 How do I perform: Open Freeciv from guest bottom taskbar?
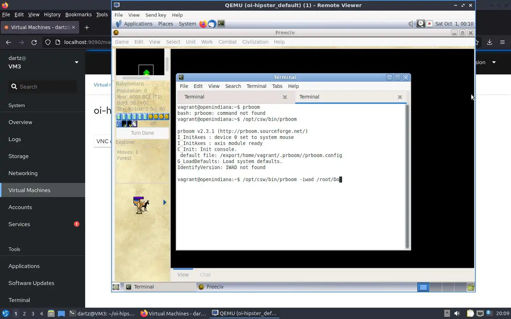(x=232, y=287)
